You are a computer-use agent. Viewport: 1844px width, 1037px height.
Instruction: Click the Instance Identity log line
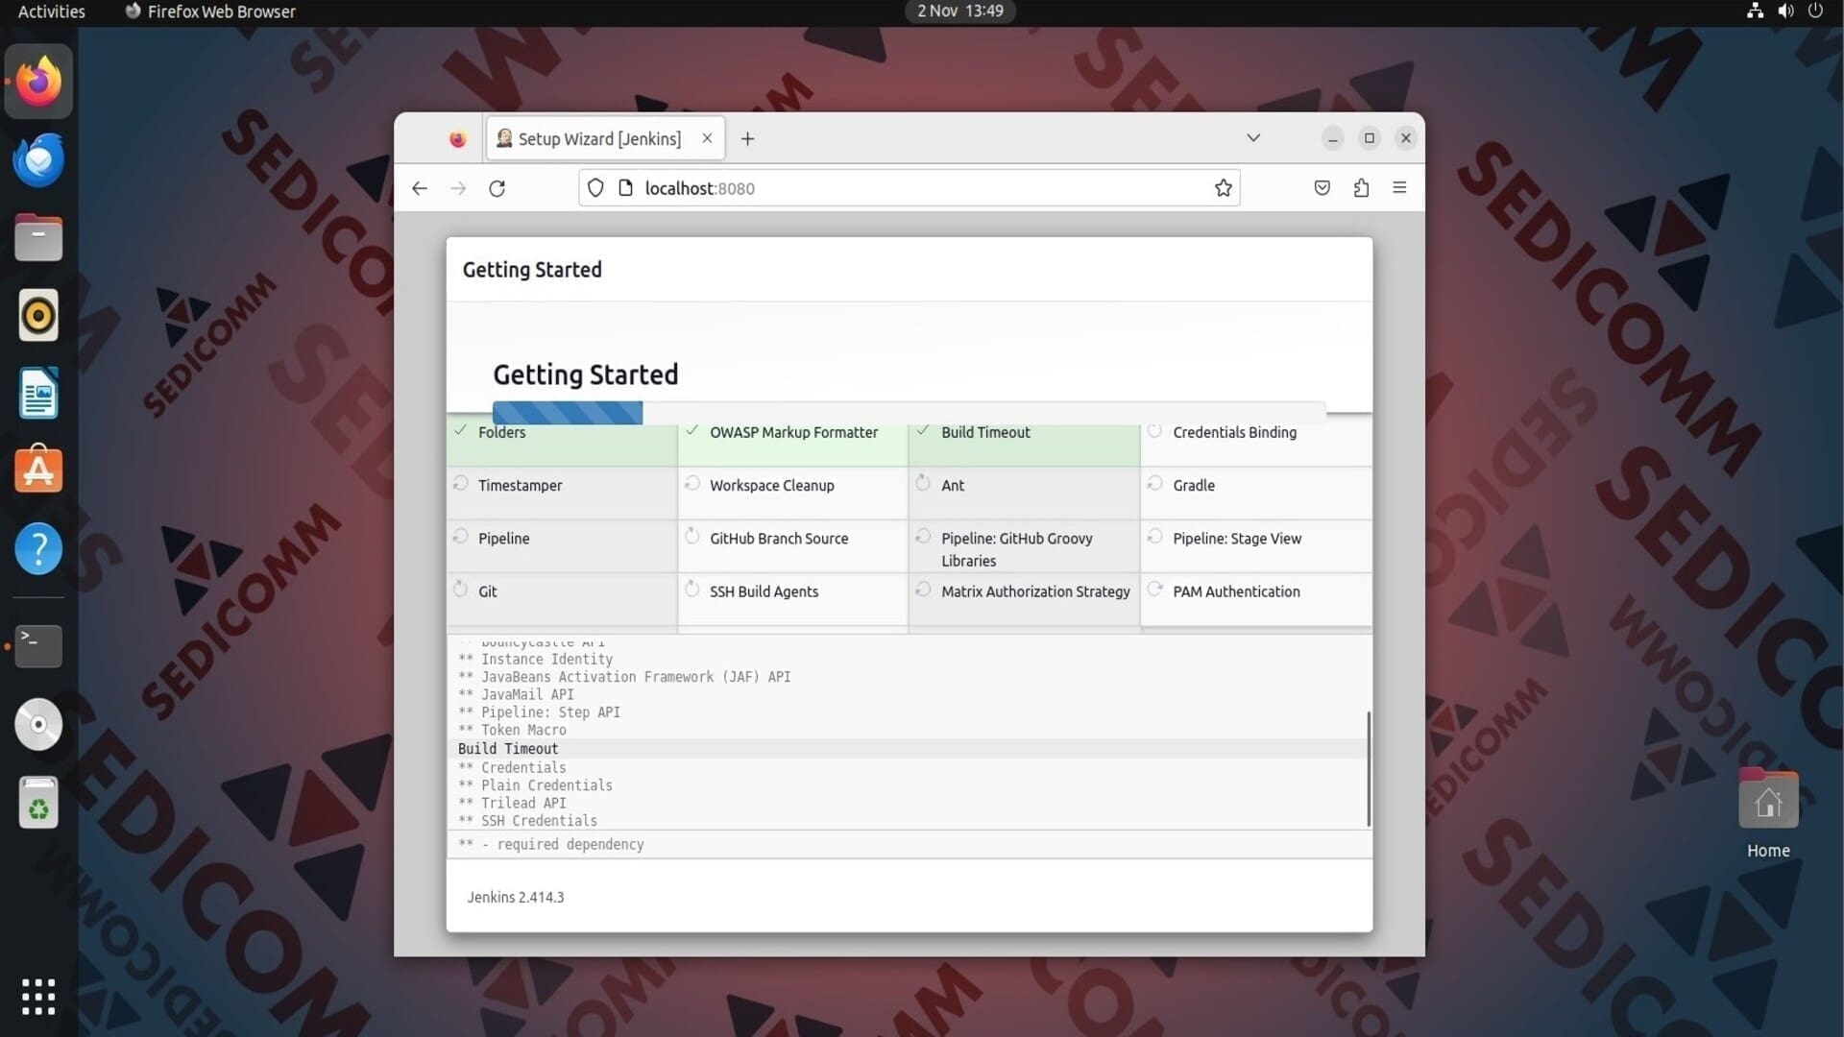pyautogui.click(x=535, y=660)
